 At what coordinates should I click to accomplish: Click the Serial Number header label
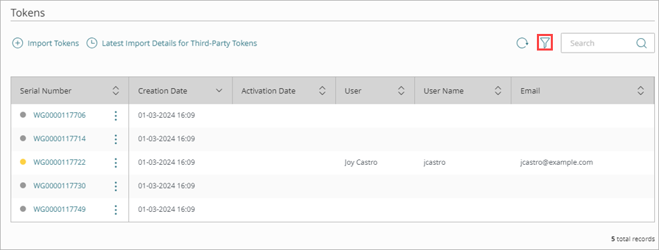pos(45,91)
